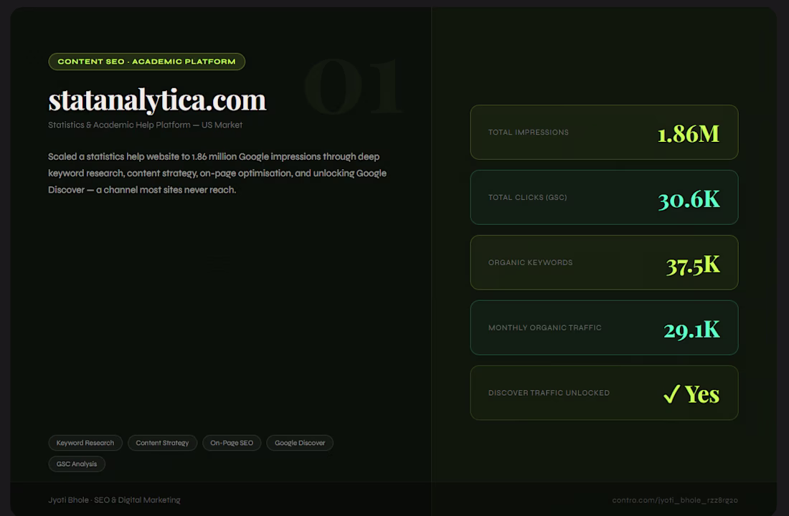The width and height of the screenshot is (789, 516).
Task: Select the Google Discover tag
Action: point(299,443)
